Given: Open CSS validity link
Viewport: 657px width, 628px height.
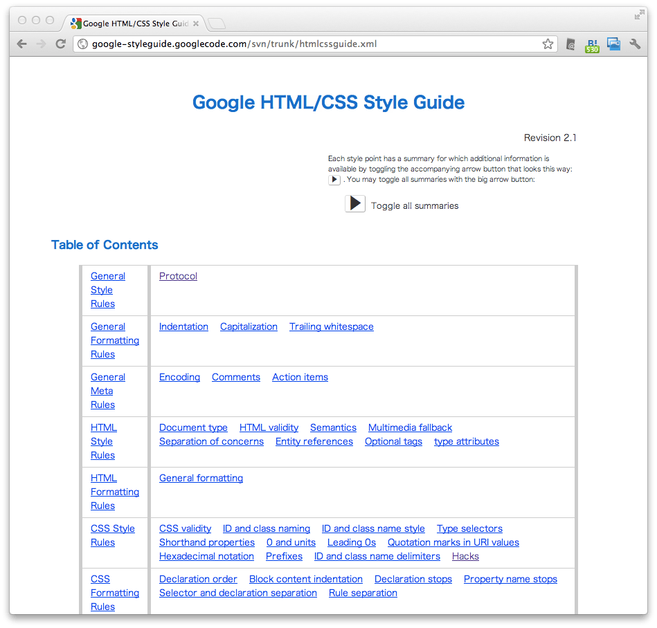Looking at the screenshot, I should click(x=185, y=528).
